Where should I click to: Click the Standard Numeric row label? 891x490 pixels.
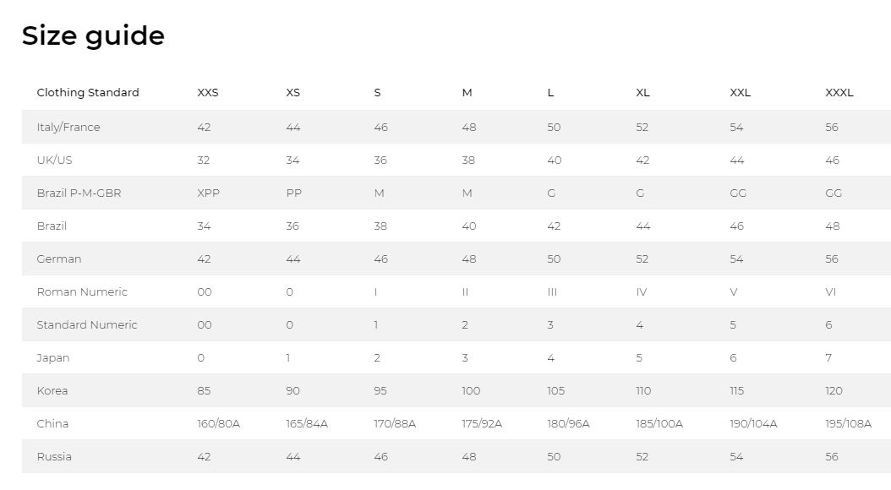pyautogui.click(x=87, y=324)
